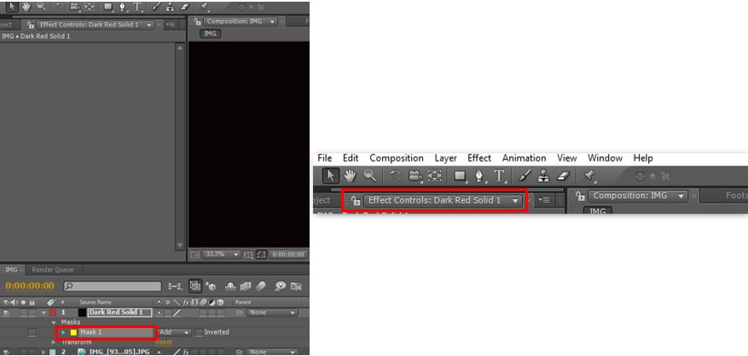Image resolution: width=748 pixels, height=356 pixels.
Task: Open the 33.3% magnification dropdown
Action: click(222, 255)
